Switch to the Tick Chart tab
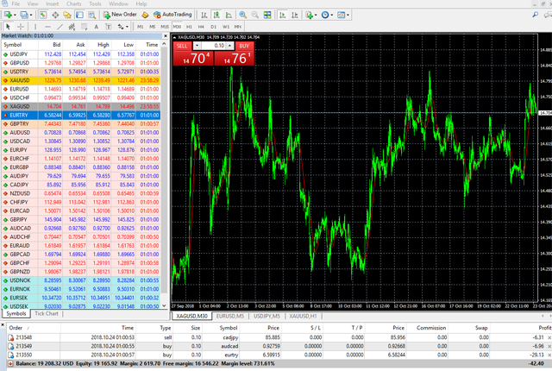 (x=46, y=314)
